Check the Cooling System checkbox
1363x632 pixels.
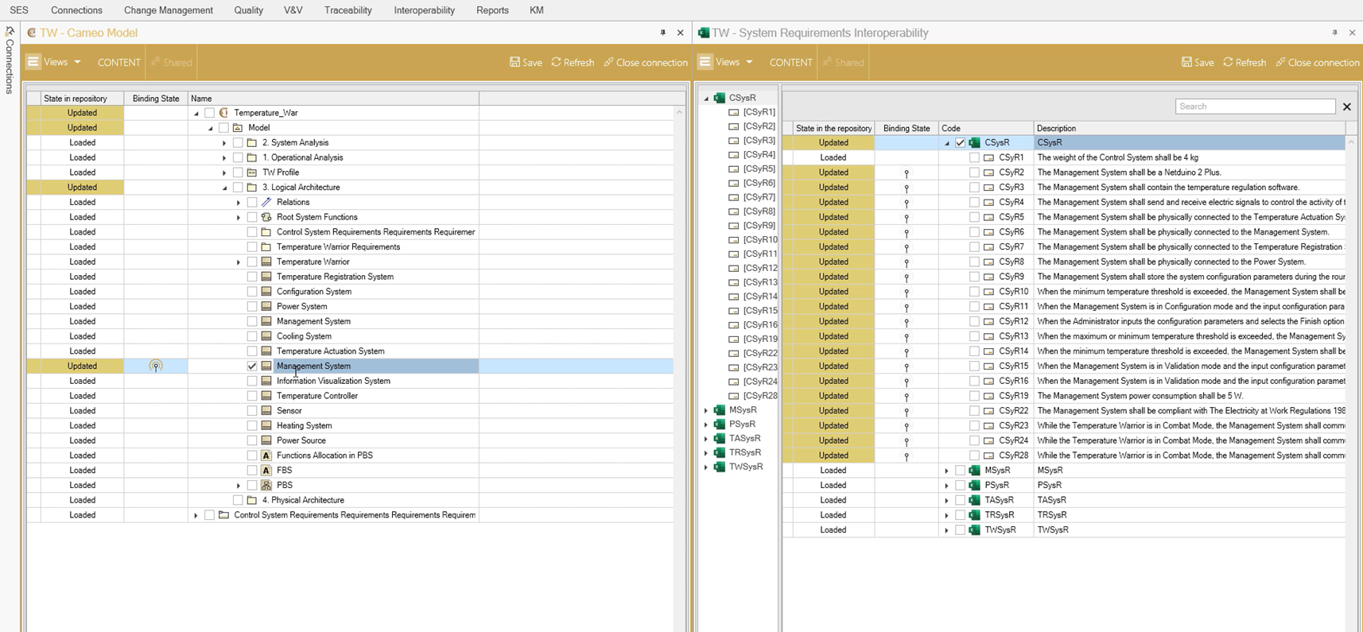(x=252, y=336)
